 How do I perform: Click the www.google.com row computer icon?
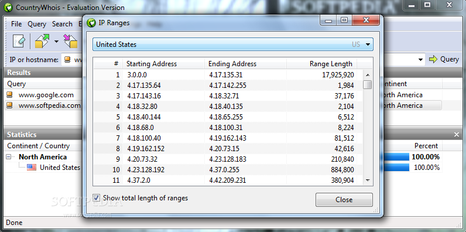(x=10, y=95)
